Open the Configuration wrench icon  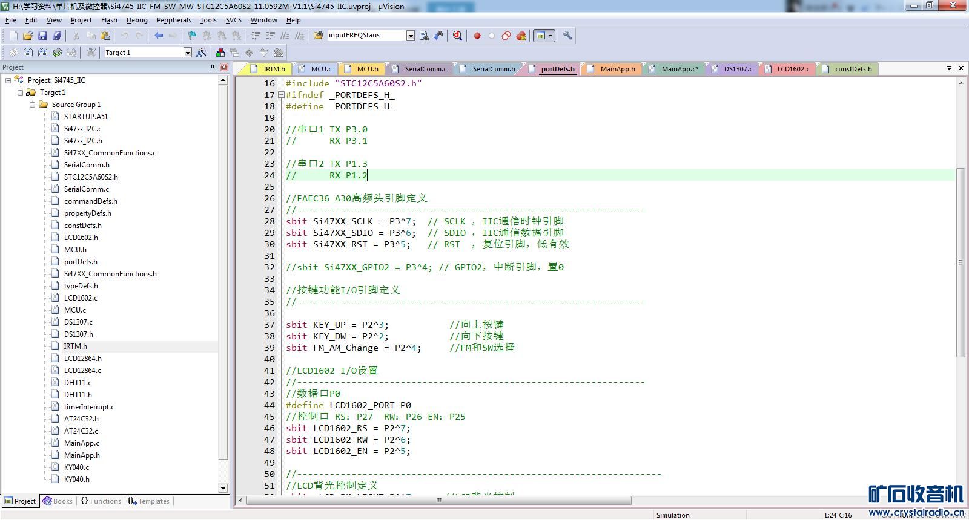(x=567, y=36)
